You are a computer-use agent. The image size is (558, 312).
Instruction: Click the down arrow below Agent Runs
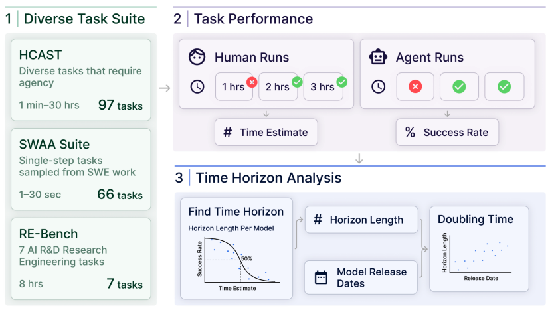(x=447, y=113)
